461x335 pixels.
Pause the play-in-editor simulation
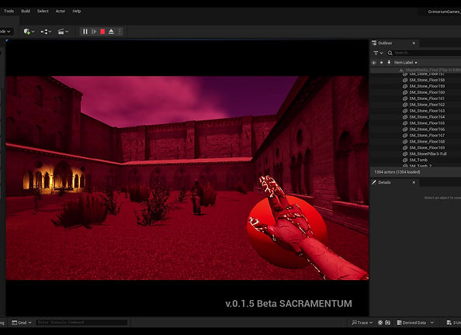tap(85, 32)
